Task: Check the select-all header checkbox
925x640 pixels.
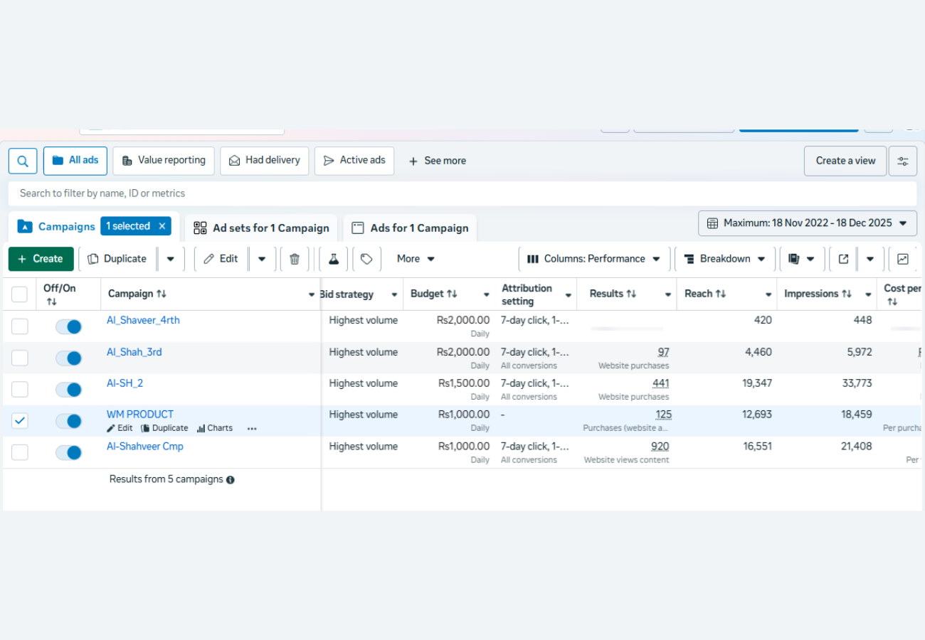Action: [20, 294]
